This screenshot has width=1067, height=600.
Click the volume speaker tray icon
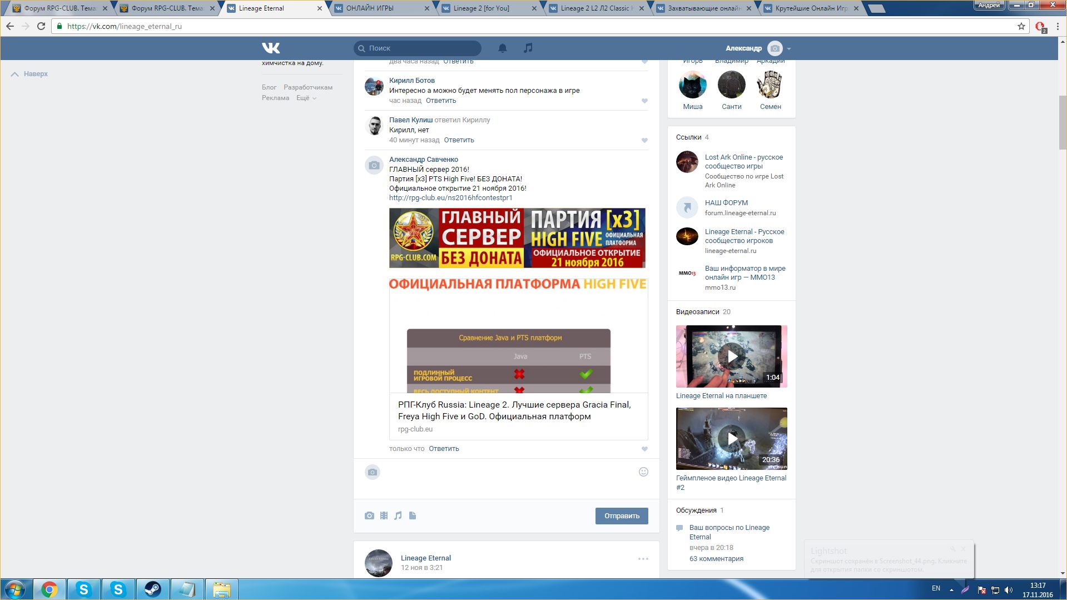pyautogui.click(x=1009, y=590)
